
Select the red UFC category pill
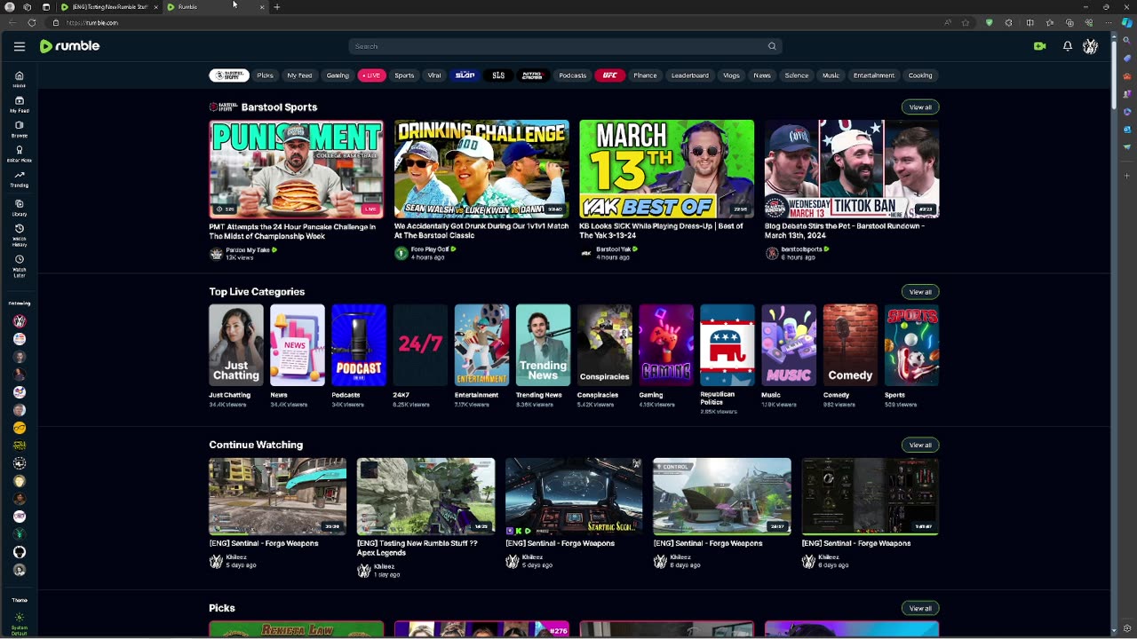pyautogui.click(x=609, y=75)
